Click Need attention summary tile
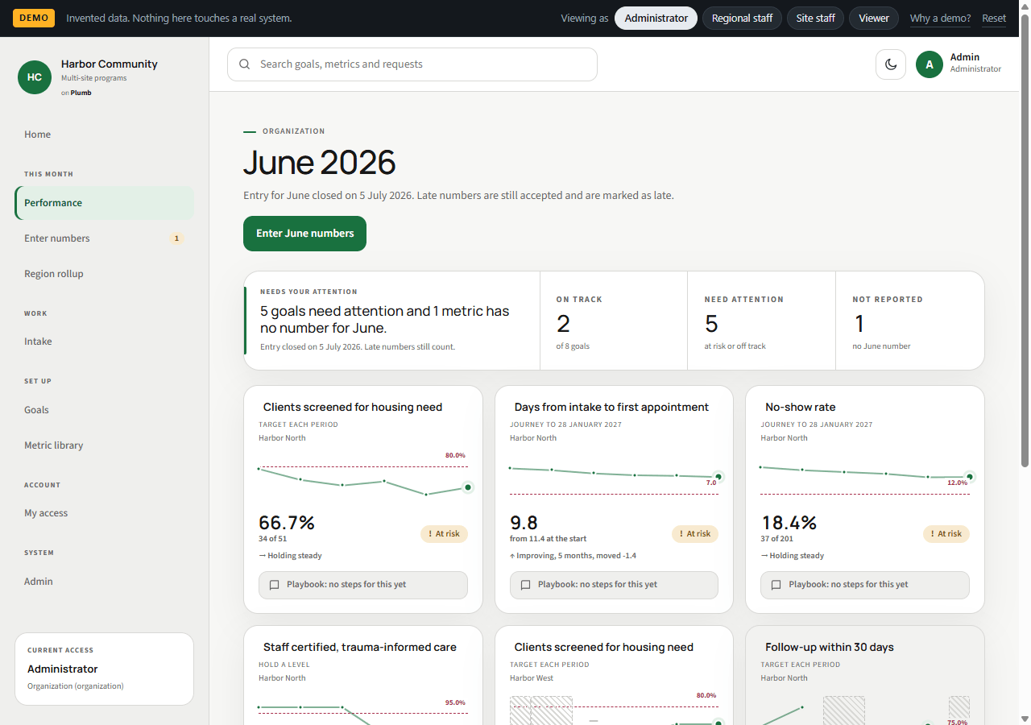The image size is (1031, 725). (761, 321)
